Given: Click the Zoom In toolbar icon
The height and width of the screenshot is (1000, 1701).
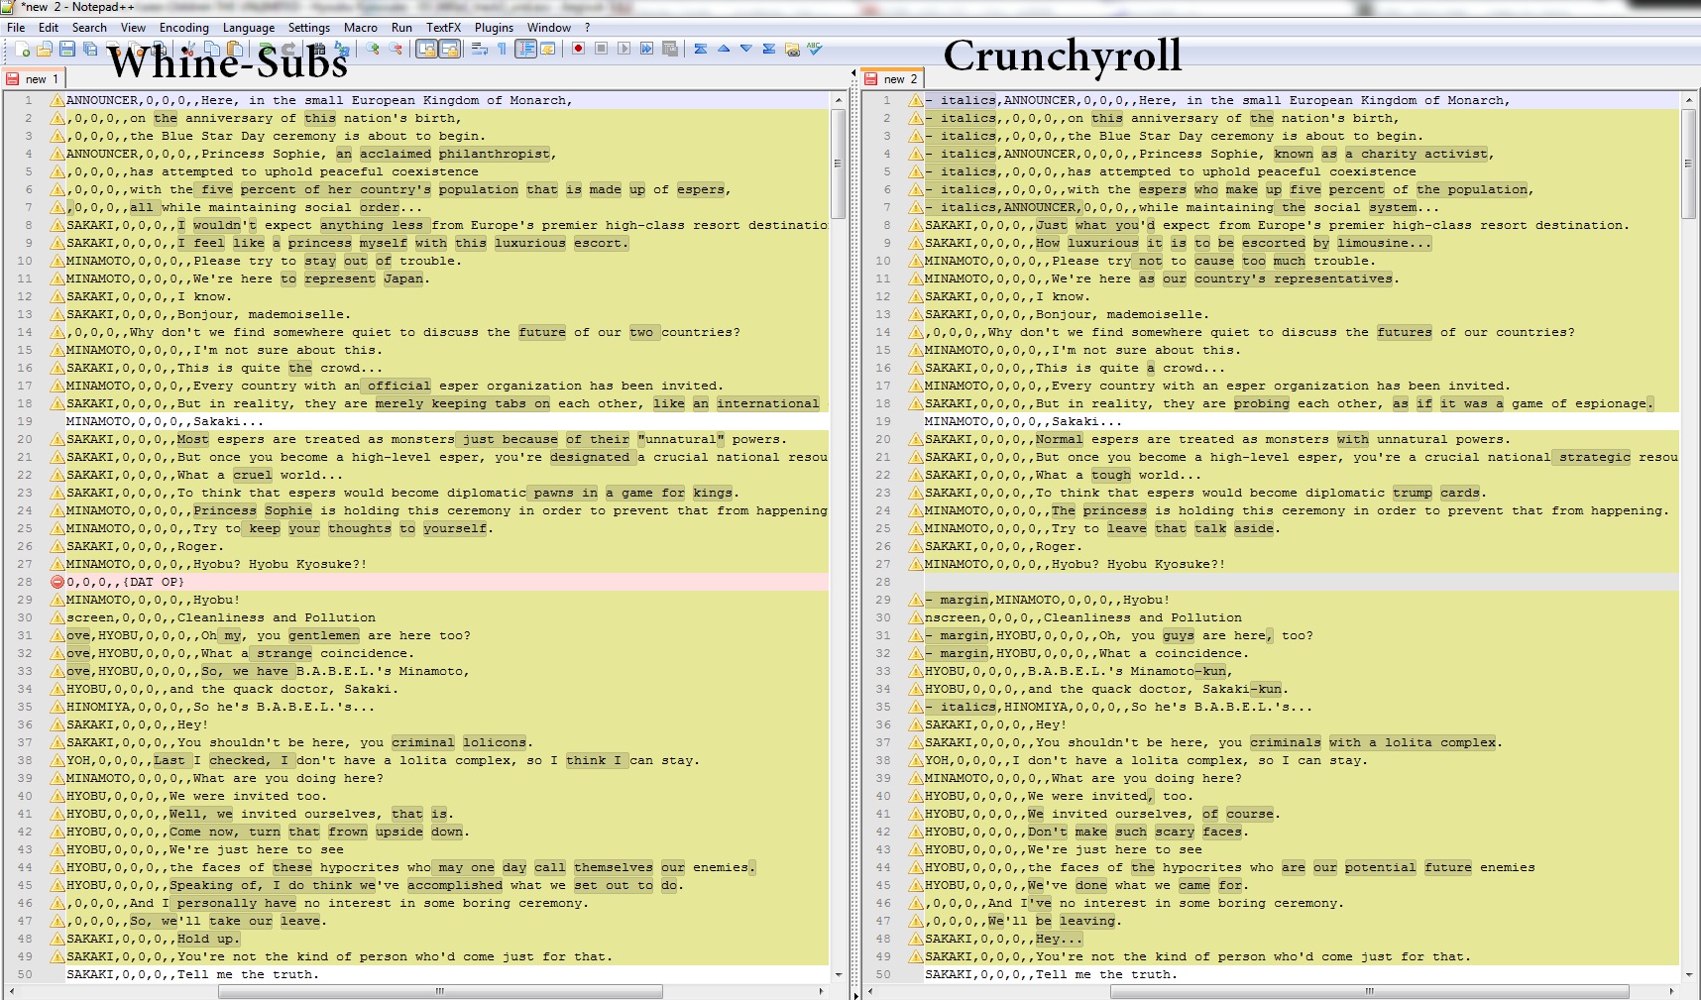Looking at the screenshot, I should tap(373, 49).
